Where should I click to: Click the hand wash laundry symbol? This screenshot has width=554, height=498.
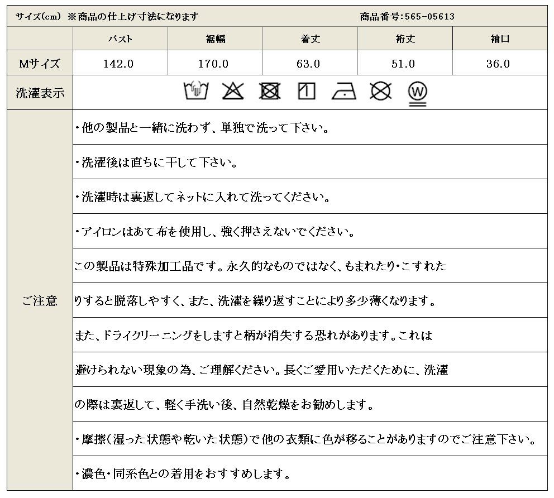coord(195,91)
